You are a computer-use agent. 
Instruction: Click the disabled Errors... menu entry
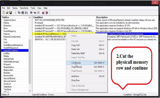click(87, 36)
